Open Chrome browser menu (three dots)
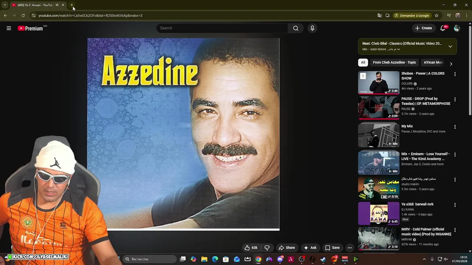This screenshot has width=472, height=265. [467, 15]
